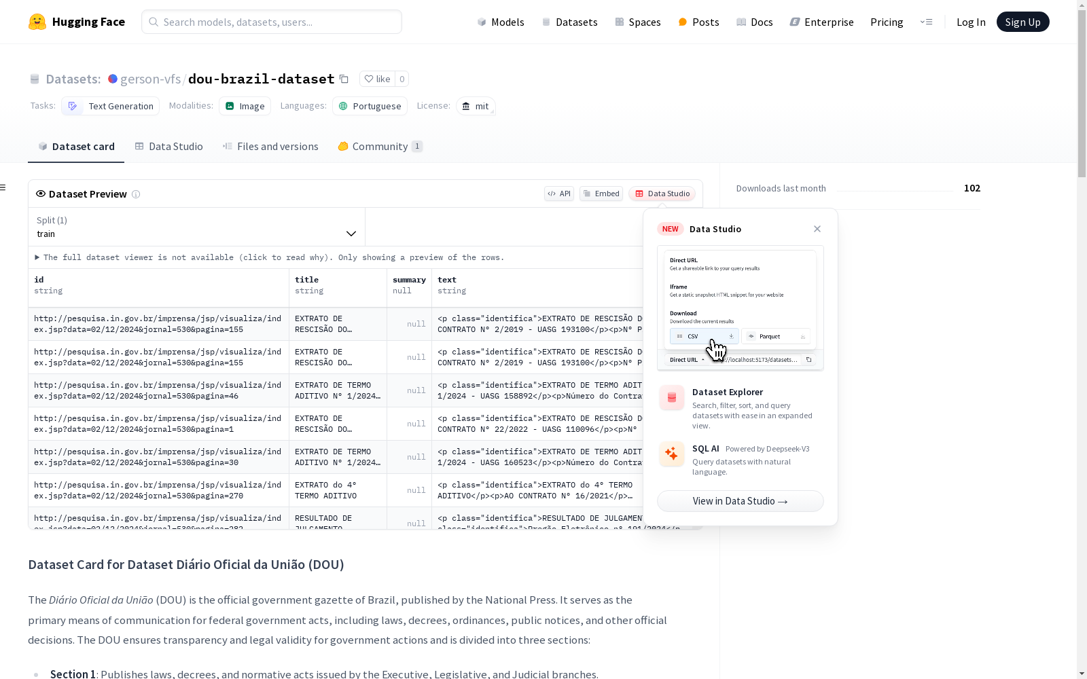Click the like heart button
This screenshot has width=1087, height=679.
pyautogui.click(x=377, y=79)
